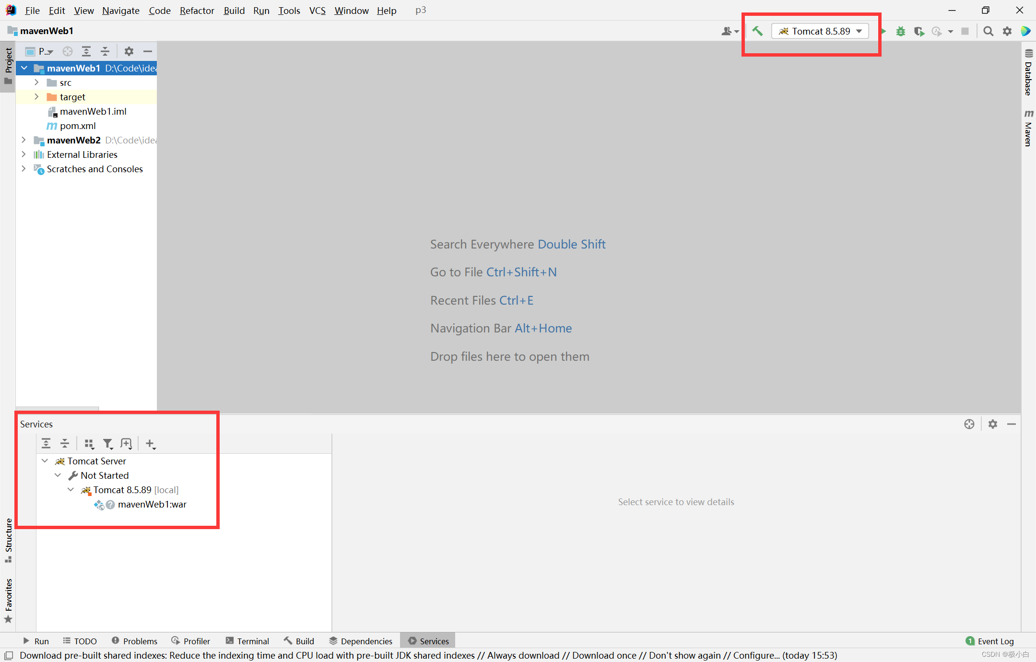This screenshot has width=1036, height=662.
Task: Click the tool window quick access icon in status bar
Action: pyautogui.click(x=9, y=655)
